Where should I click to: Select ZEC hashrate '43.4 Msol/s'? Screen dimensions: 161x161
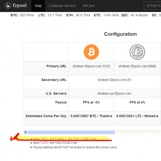tap(139, 15)
